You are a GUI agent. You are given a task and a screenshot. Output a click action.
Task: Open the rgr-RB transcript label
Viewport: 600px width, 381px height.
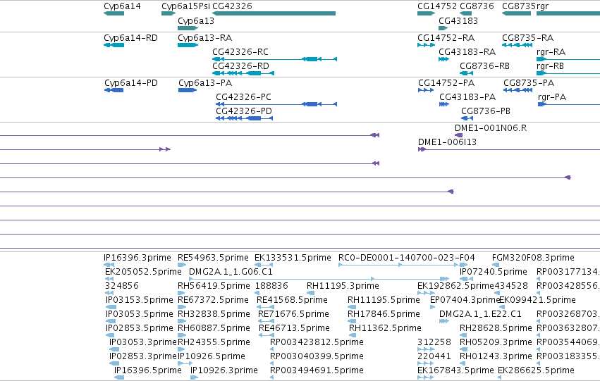[x=550, y=66]
